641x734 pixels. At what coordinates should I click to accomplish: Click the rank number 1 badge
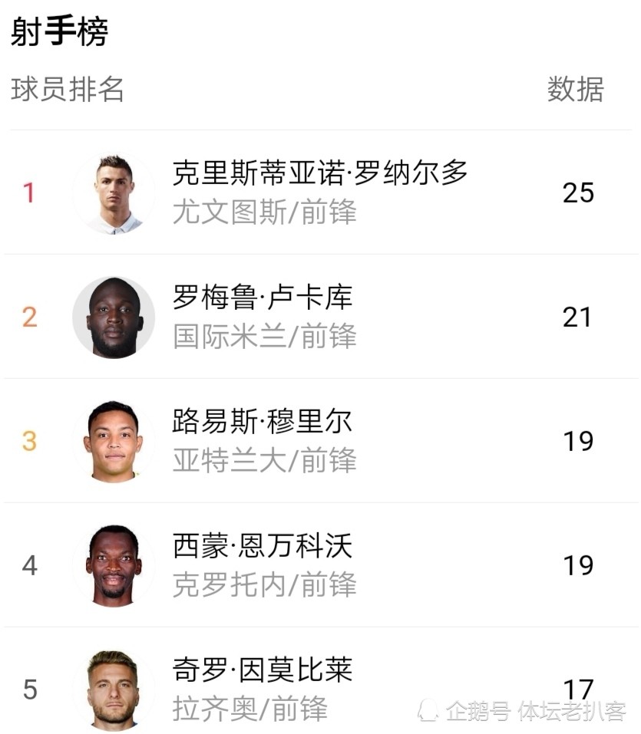[x=28, y=193]
